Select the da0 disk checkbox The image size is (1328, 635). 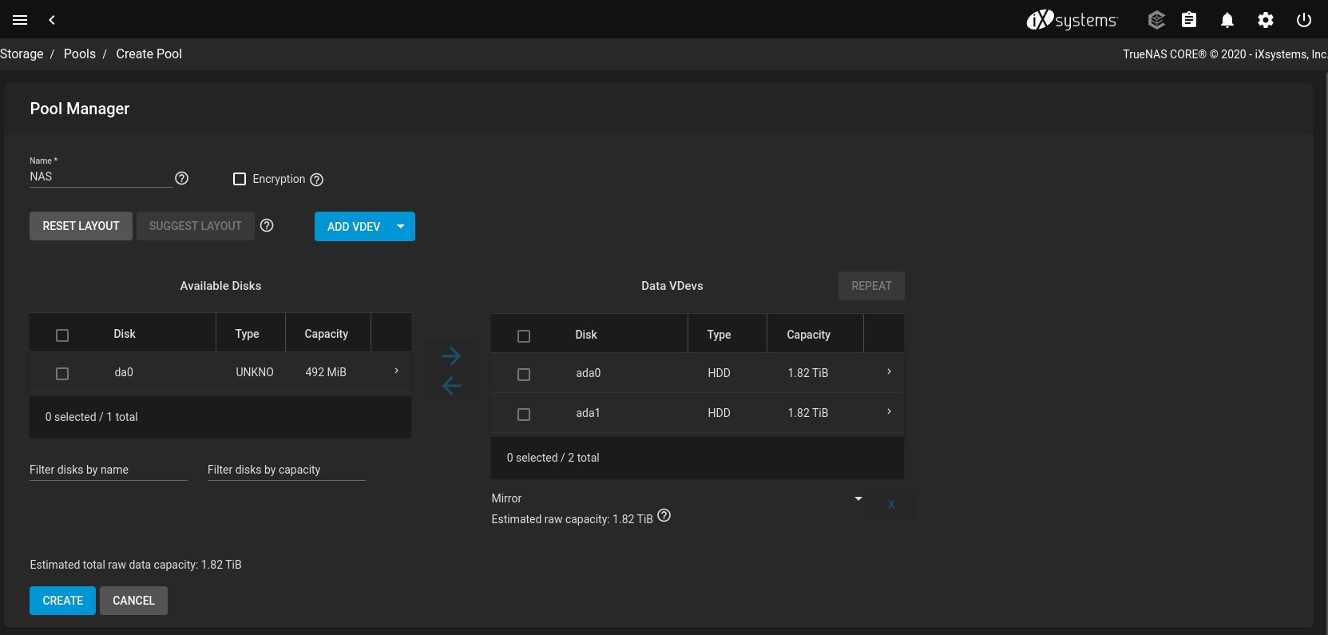62,373
